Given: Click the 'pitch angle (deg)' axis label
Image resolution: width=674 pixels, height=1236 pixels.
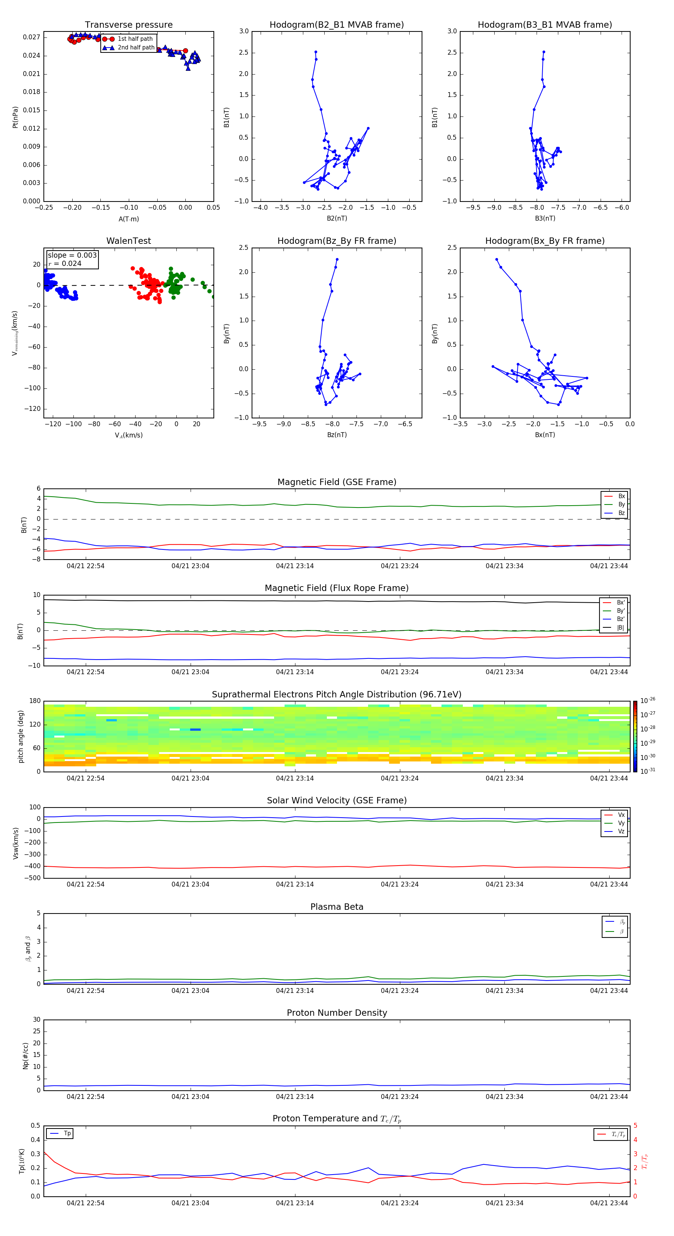Looking at the screenshot, I should 21,736.
